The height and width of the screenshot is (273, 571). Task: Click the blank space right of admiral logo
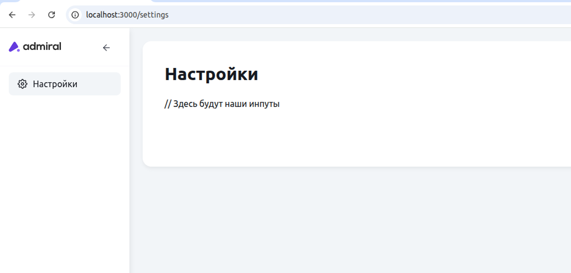tap(81, 47)
